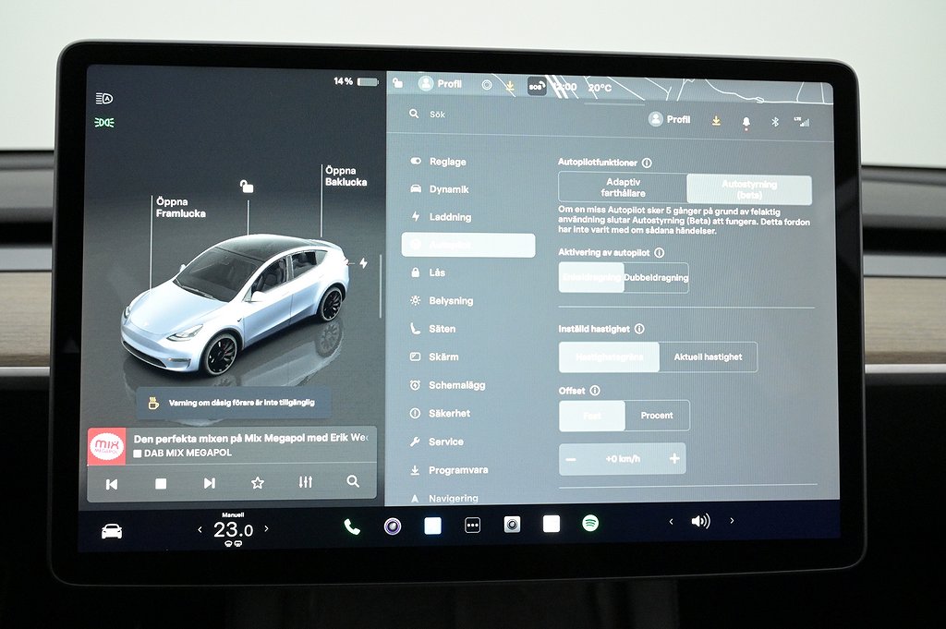Viewport: 946px width, 629px height.
Task: Click the media search magnifier icon
Action: (x=353, y=482)
